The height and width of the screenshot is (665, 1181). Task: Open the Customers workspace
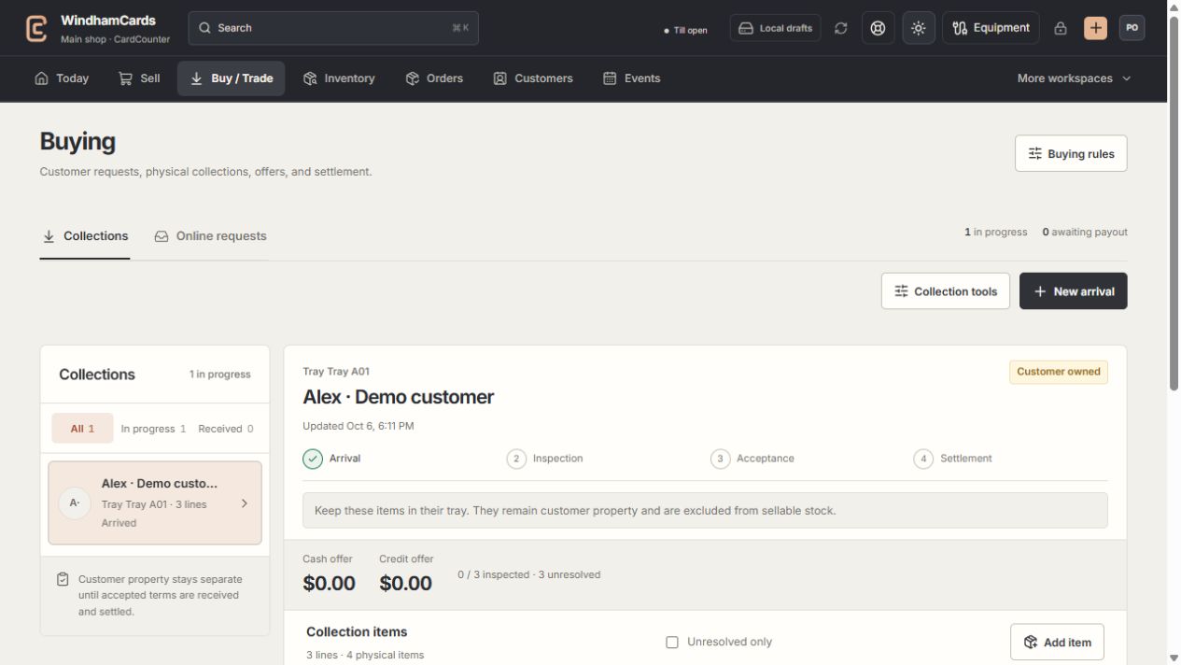point(533,78)
